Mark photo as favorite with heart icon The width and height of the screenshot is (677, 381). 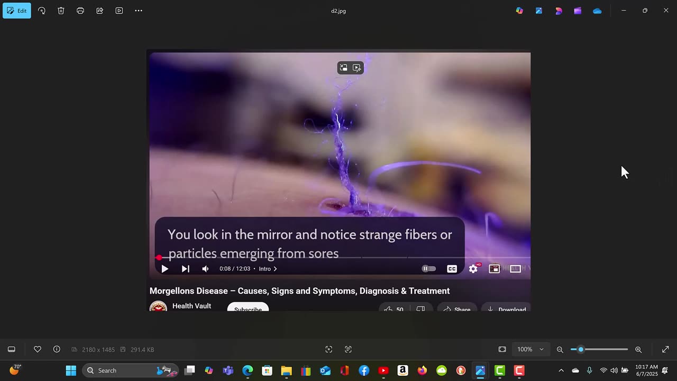pos(38,349)
